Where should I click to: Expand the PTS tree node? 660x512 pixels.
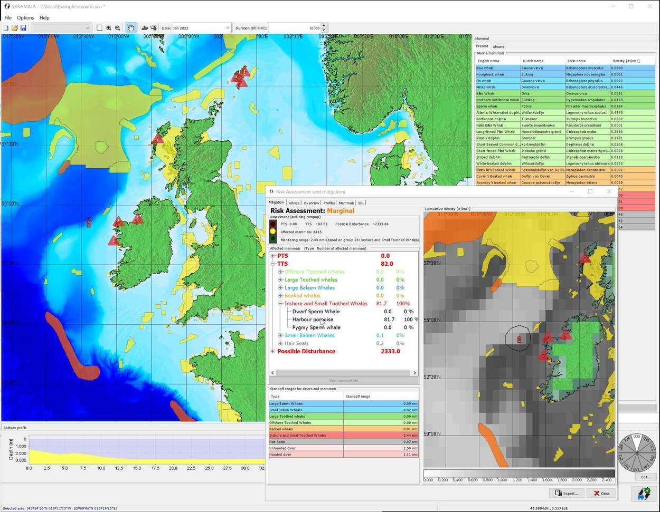pos(273,256)
